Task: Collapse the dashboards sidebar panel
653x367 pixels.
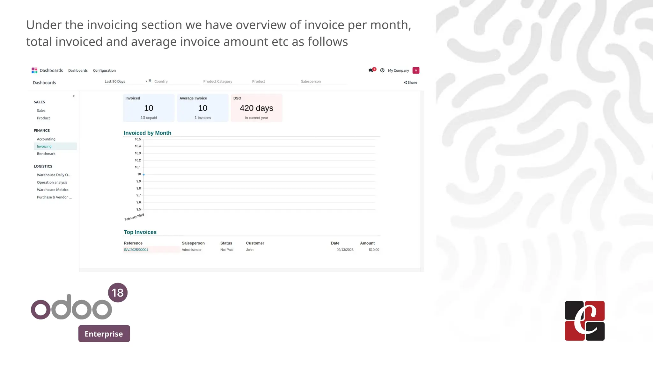Action: tap(74, 96)
